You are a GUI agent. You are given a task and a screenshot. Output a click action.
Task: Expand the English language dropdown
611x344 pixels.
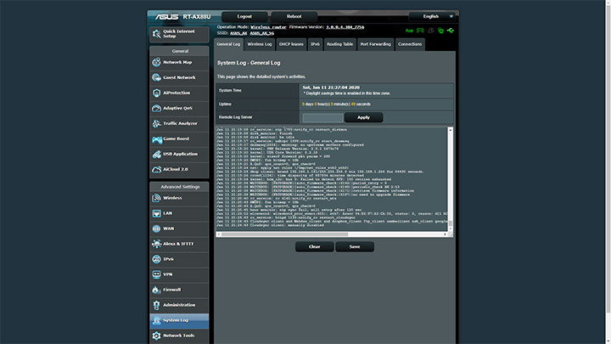pos(431,16)
